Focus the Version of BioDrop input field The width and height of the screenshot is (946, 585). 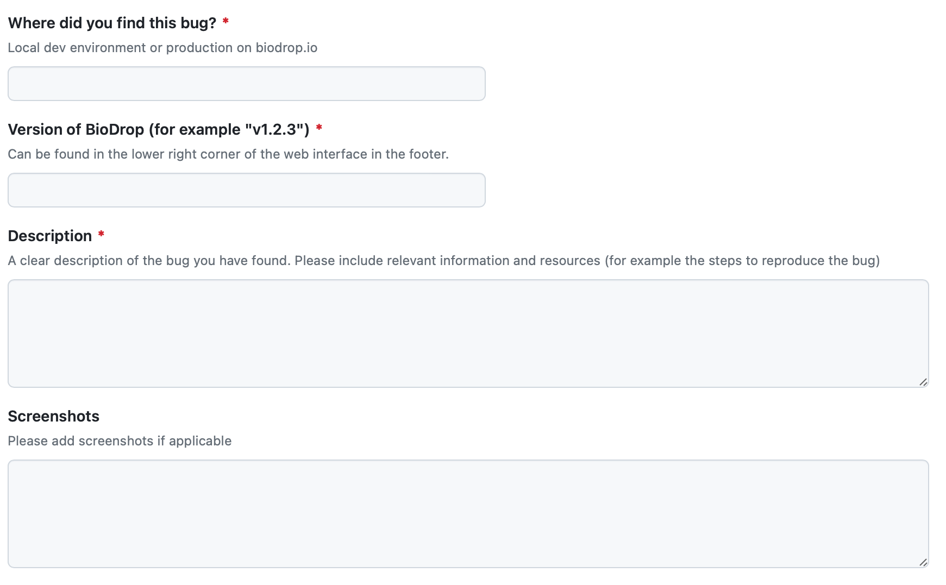click(246, 190)
